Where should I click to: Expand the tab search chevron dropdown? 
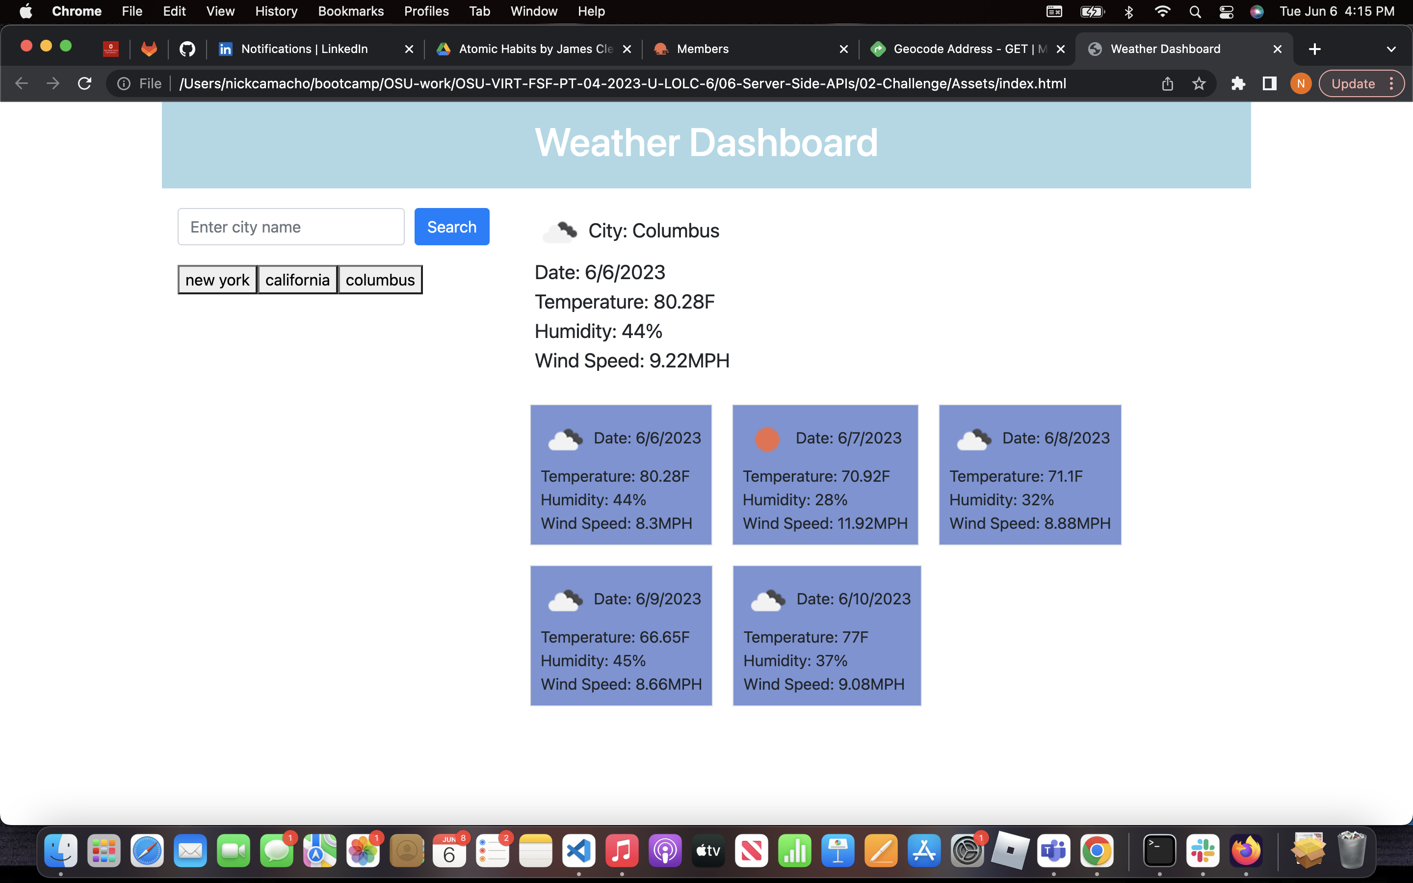pos(1391,49)
